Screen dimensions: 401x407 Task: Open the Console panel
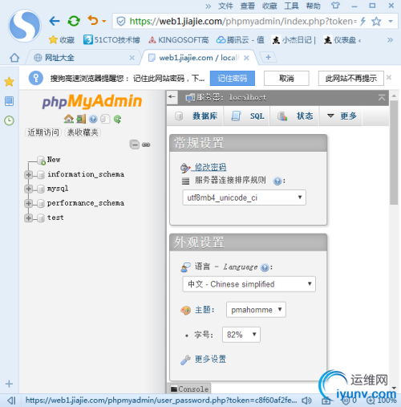[189, 389]
